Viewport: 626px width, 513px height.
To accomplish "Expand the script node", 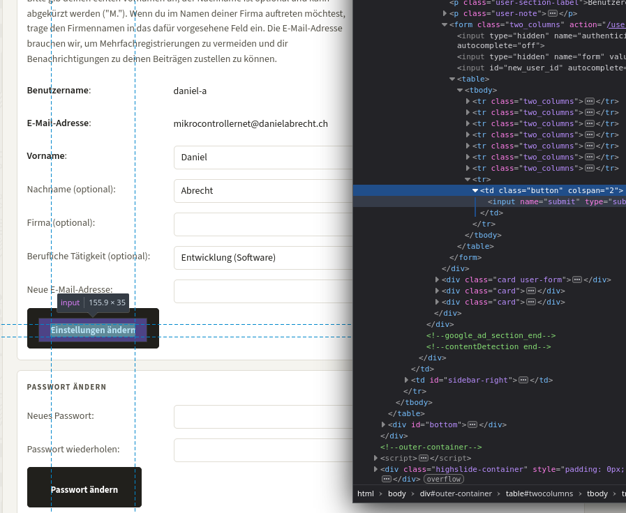I will tap(375, 459).
